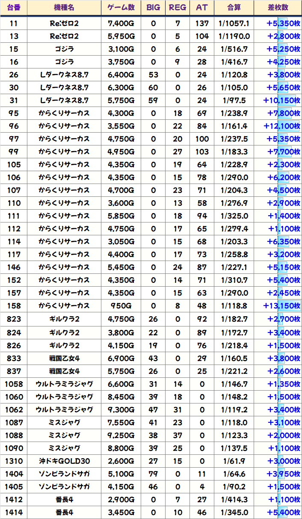Click the BIG column header
Screen dimensions: 302x519
pyautogui.click(x=153, y=8)
